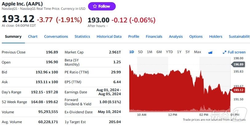Viewport: 250px width, 125px height.
Task: Switch to the Chart tab
Action: pos(33,37)
